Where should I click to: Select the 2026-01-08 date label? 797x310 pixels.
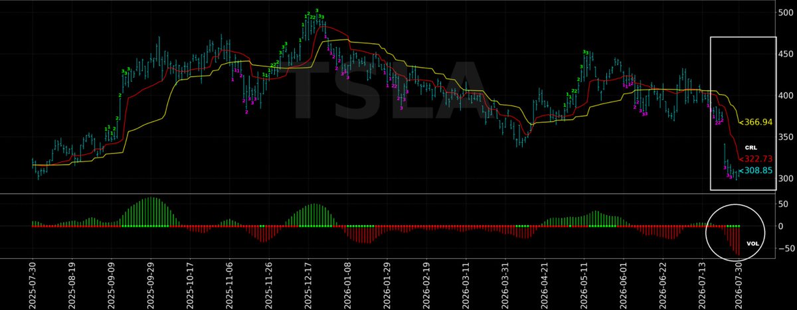[347, 284]
